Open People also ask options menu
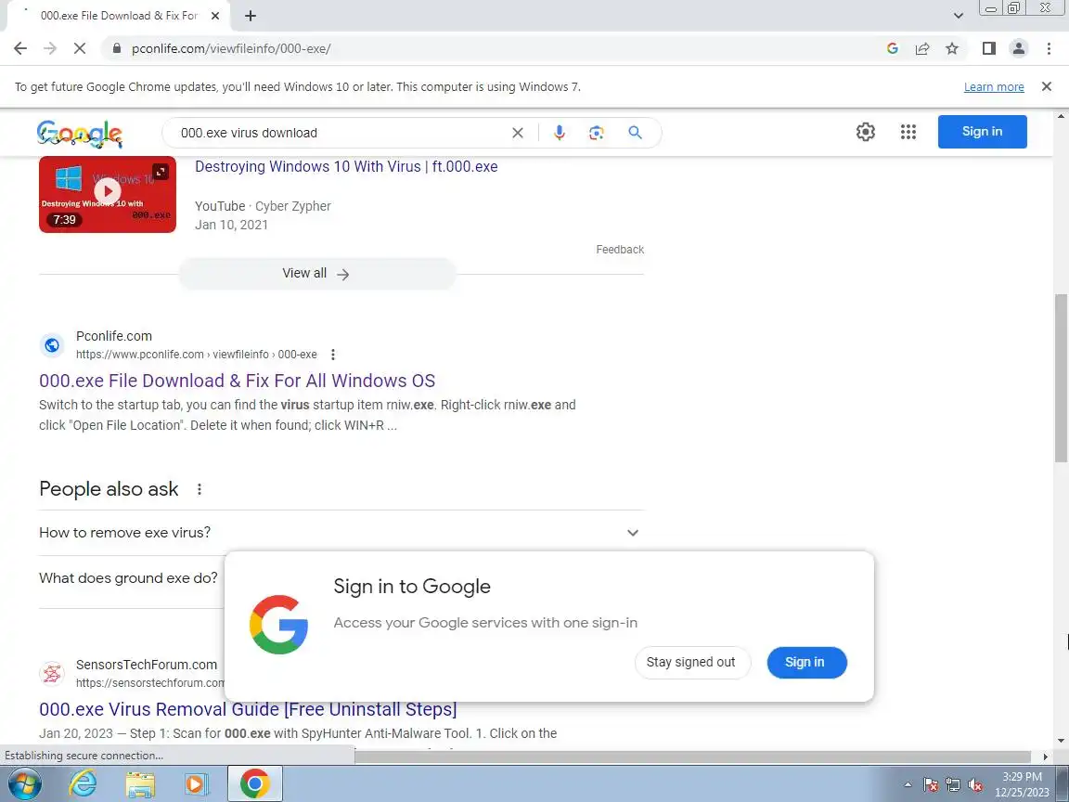 click(x=200, y=489)
